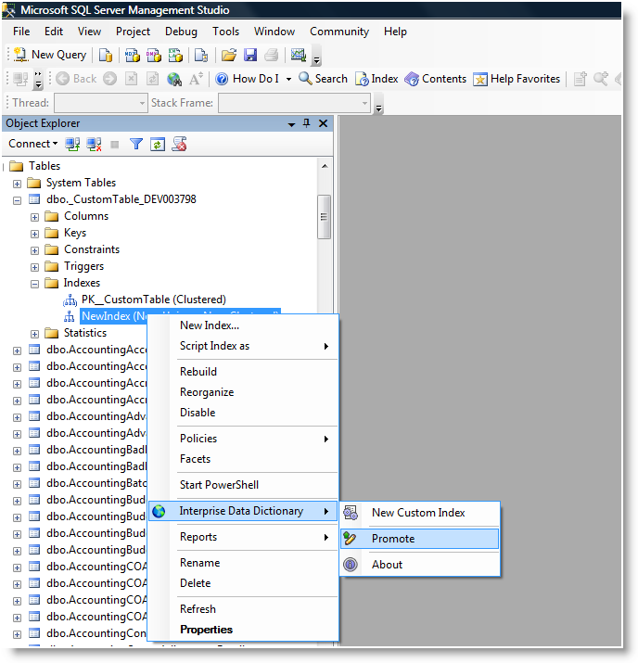Click the Save disk icon in toolbar

250,55
